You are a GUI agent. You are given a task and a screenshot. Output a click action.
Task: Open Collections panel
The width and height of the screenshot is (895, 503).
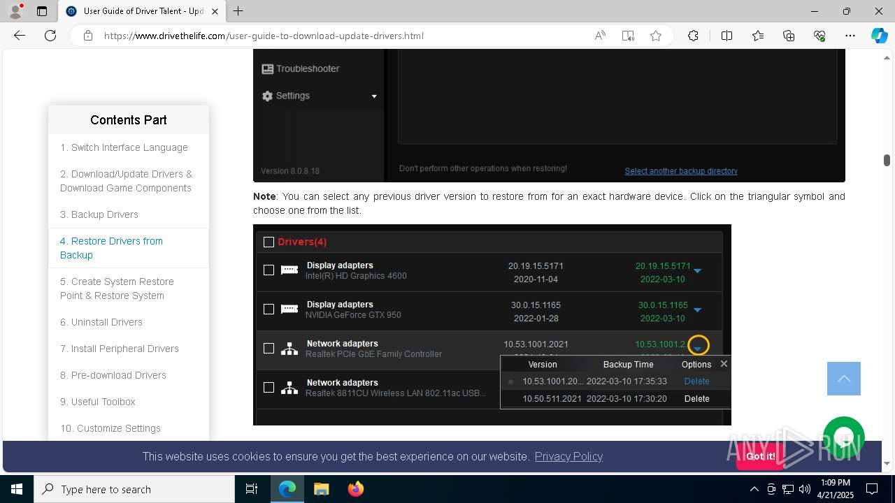[x=789, y=36]
